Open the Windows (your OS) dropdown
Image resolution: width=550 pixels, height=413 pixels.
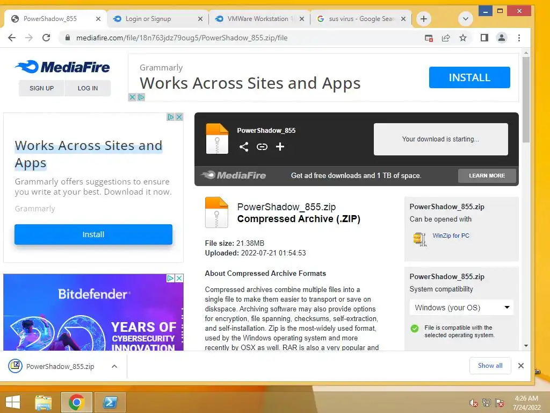pos(461,308)
